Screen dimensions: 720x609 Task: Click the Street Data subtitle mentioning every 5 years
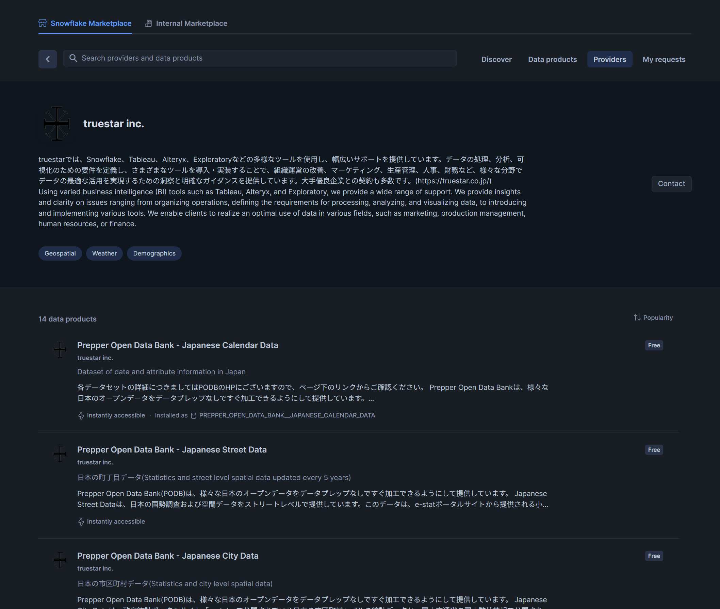[214, 477]
